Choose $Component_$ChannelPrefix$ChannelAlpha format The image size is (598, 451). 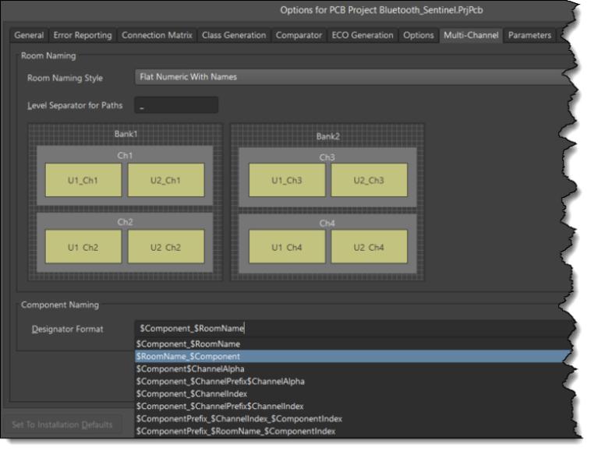pos(220,381)
